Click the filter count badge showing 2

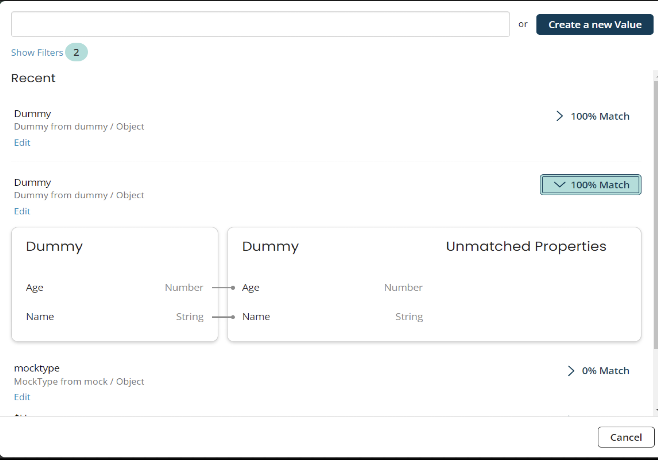(76, 52)
